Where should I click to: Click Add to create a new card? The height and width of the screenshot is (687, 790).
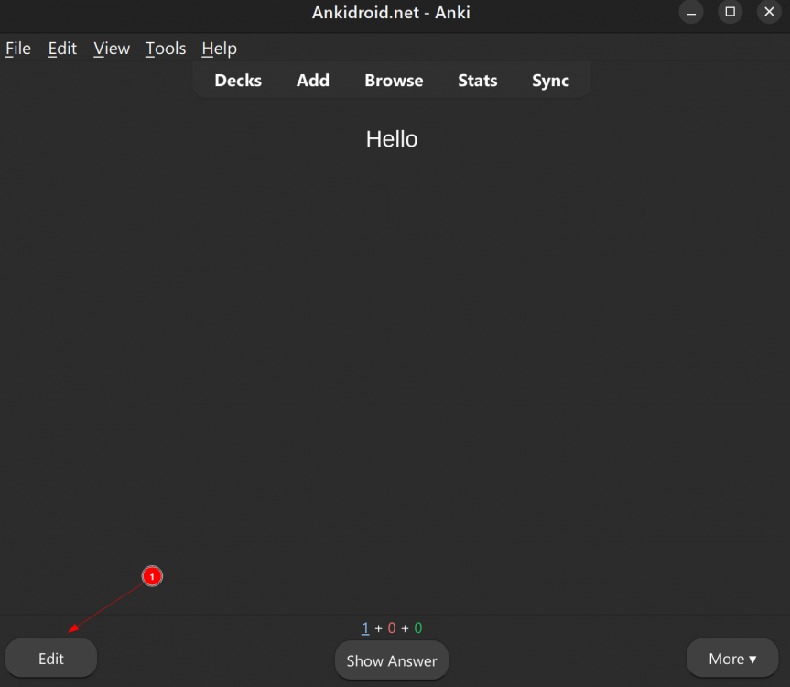tap(312, 81)
